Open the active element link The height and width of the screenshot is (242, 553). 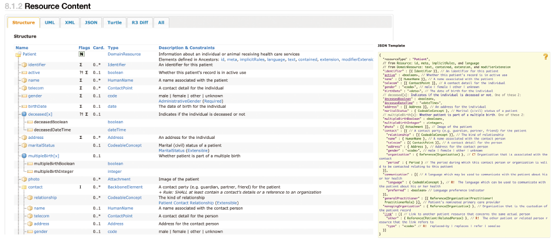[x=34, y=73]
